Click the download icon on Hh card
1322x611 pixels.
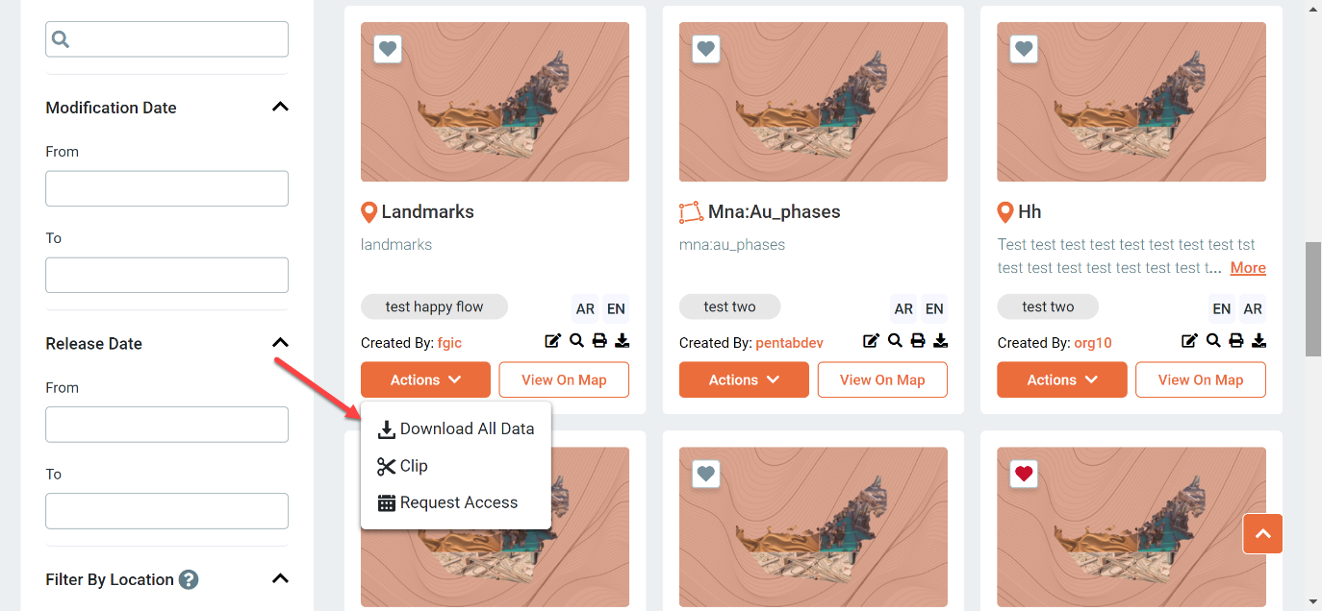click(x=1259, y=341)
